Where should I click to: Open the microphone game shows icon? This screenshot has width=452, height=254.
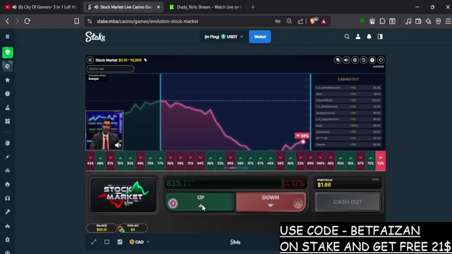tap(7, 212)
